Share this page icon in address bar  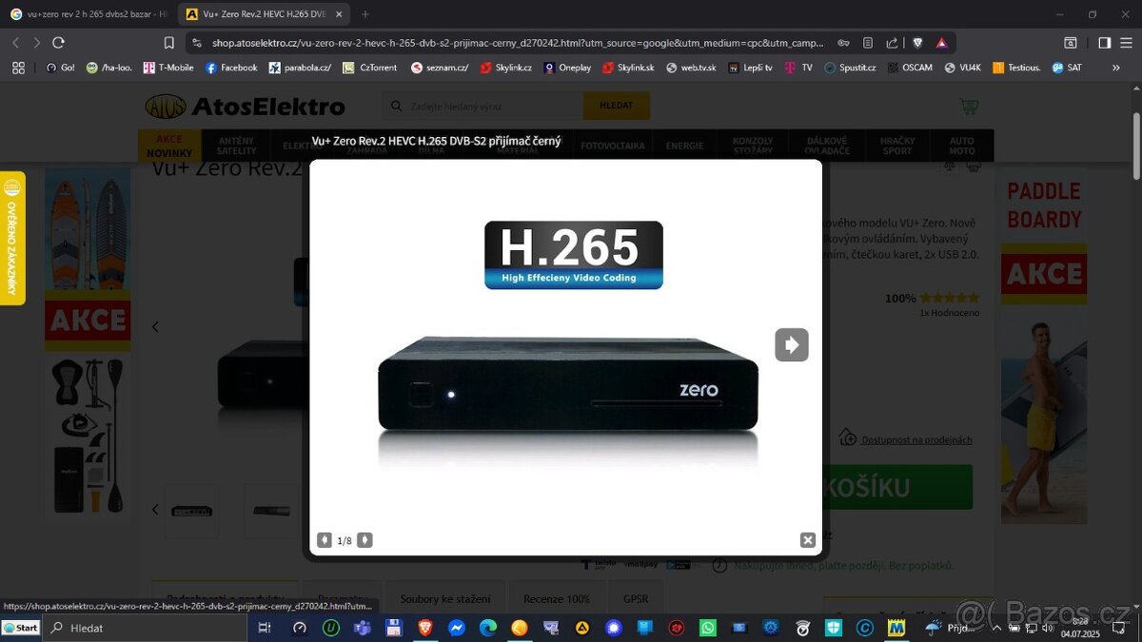point(892,43)
